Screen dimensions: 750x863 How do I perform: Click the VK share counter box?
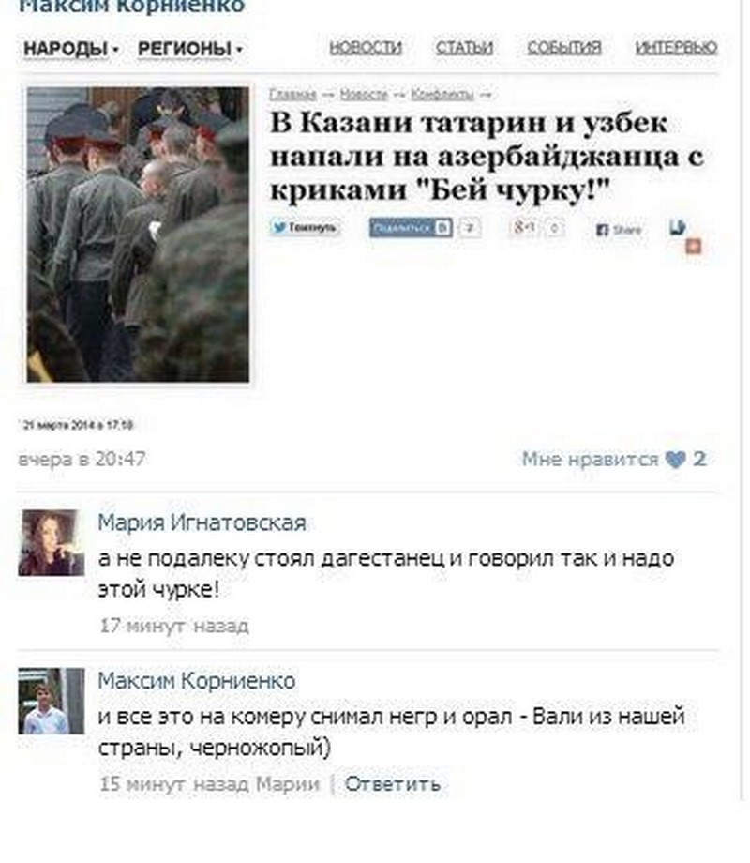470,227
